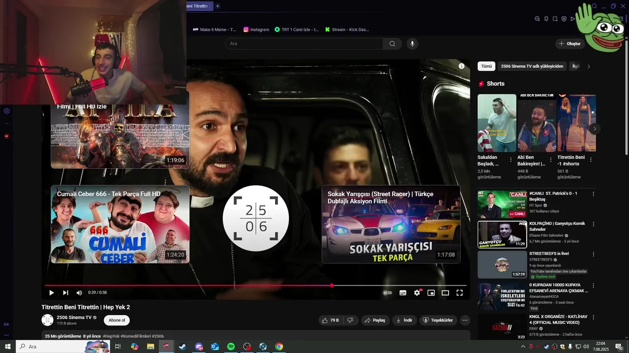Open the Oluştur create menu

[570, 44]
